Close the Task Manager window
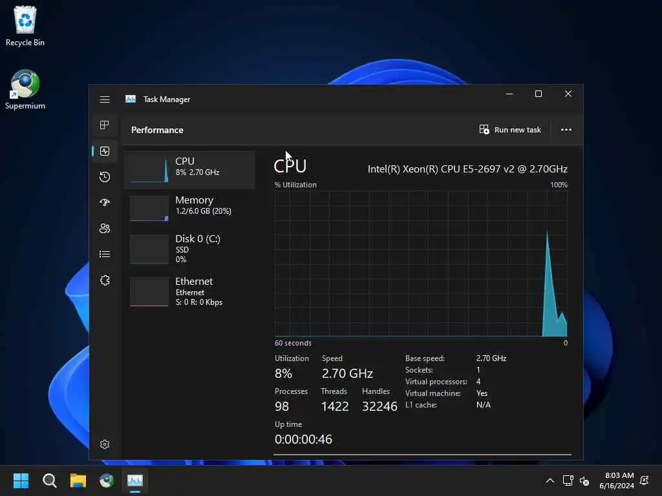This screenshot has width=662, height=496. coord(568,94)
